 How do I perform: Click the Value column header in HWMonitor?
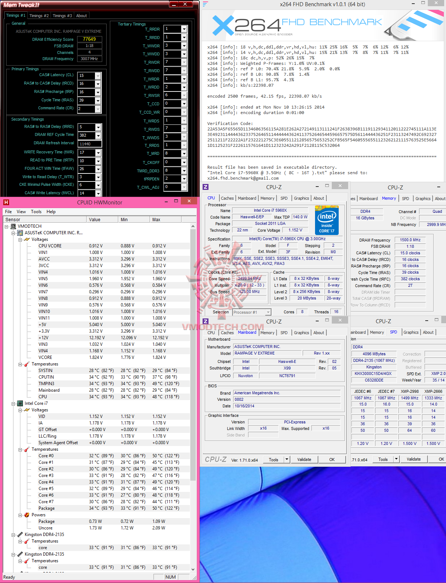point(102,220)
